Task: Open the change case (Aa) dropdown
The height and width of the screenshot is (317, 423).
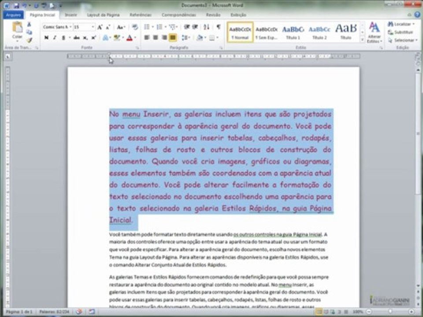Action: (x=121, y=27)
